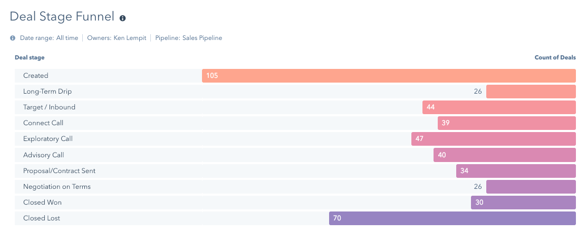Click the Connect Call bar showing 39
Viewport: 587px width, 232px height.
pyautogui.click(x=506, y=123)
